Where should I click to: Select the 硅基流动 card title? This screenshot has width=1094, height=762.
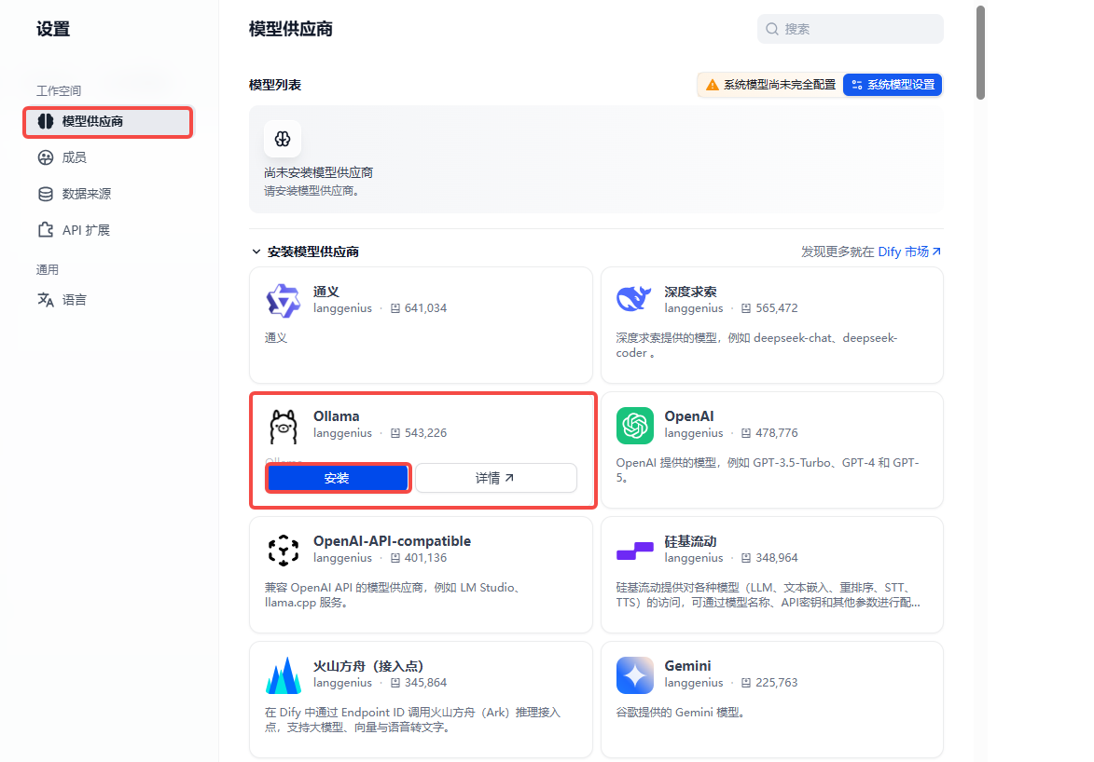click(x=690, y=541)
